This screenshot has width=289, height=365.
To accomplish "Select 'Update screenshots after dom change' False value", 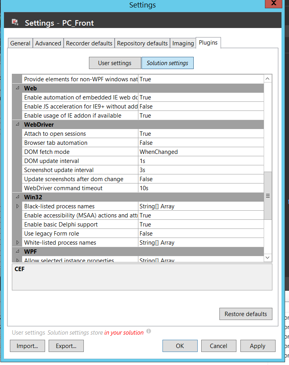I will tap(201, 179).
